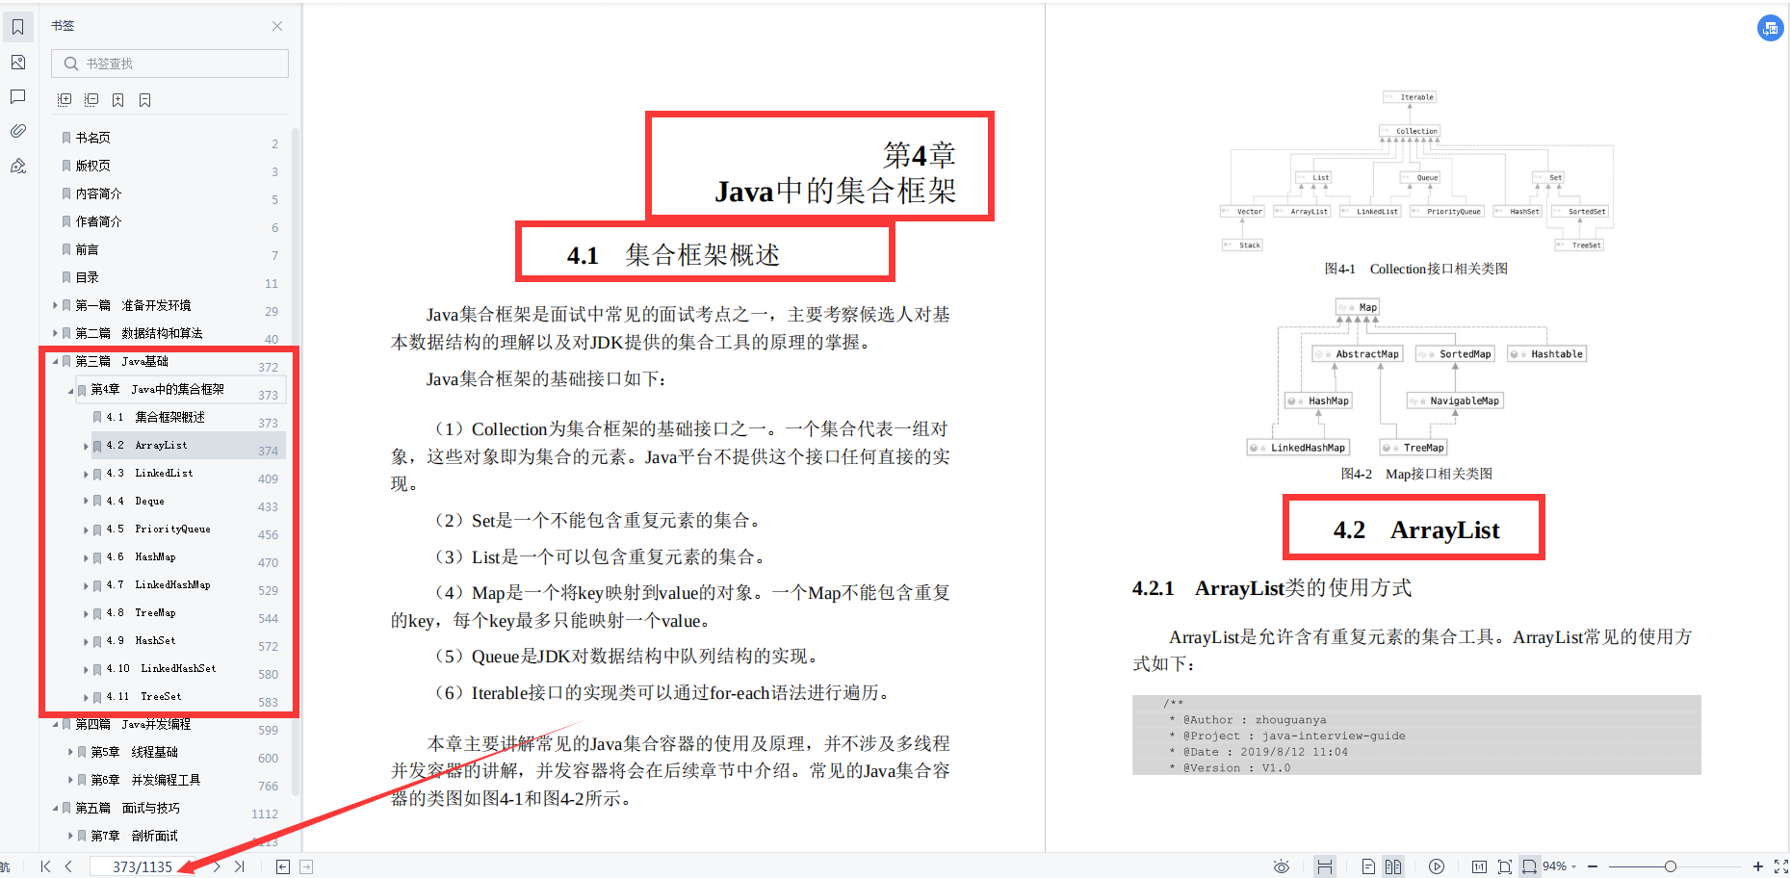Collapse 第三篇 Java基础 bookmark
Screen dimensions: 1790x878
tap(55, 361)
